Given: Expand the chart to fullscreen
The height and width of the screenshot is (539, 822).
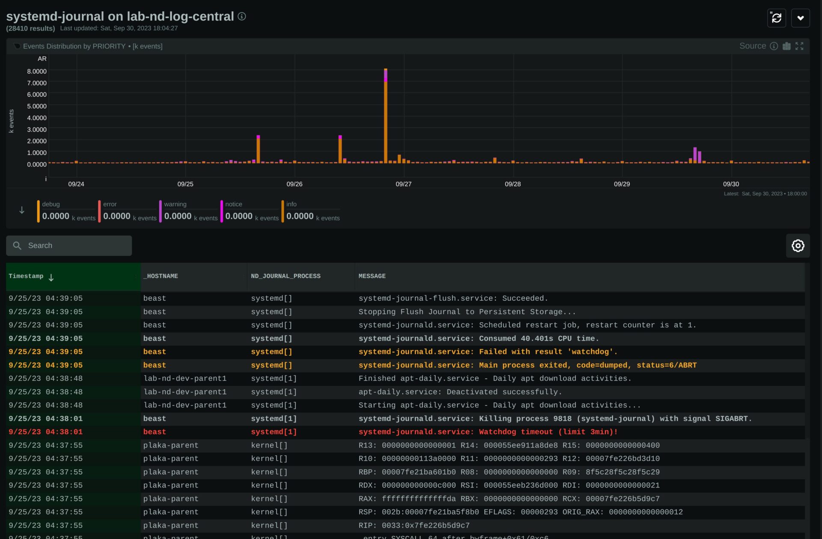Looking at the screenshot, I should tap(799, 46).
